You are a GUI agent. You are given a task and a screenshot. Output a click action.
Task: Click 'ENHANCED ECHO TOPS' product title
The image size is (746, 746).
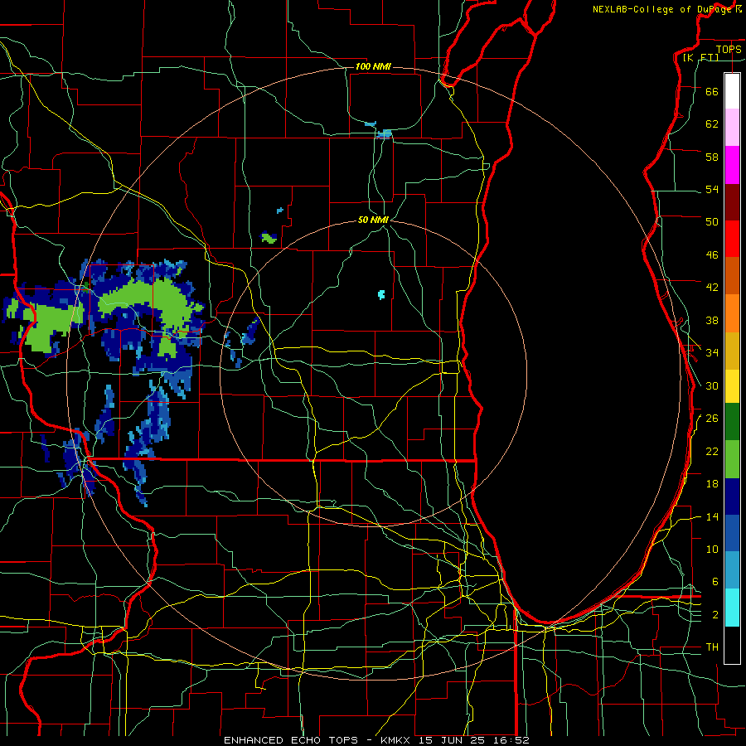(291, 740)
